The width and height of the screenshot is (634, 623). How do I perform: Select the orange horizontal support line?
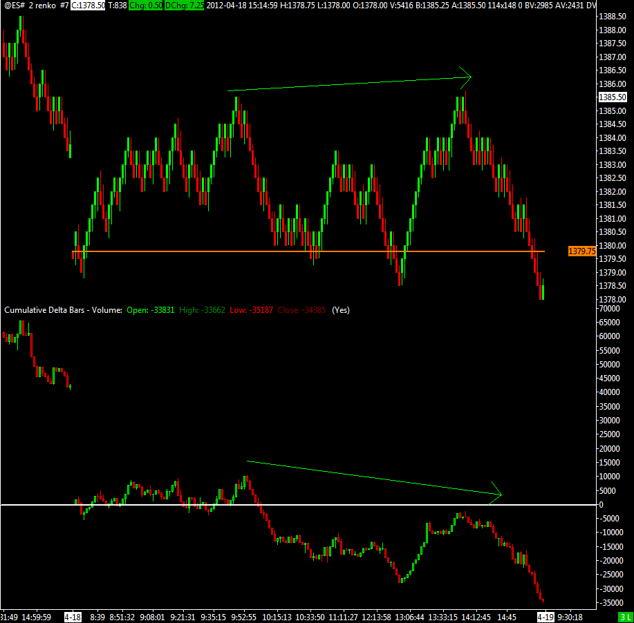point(308,251)
